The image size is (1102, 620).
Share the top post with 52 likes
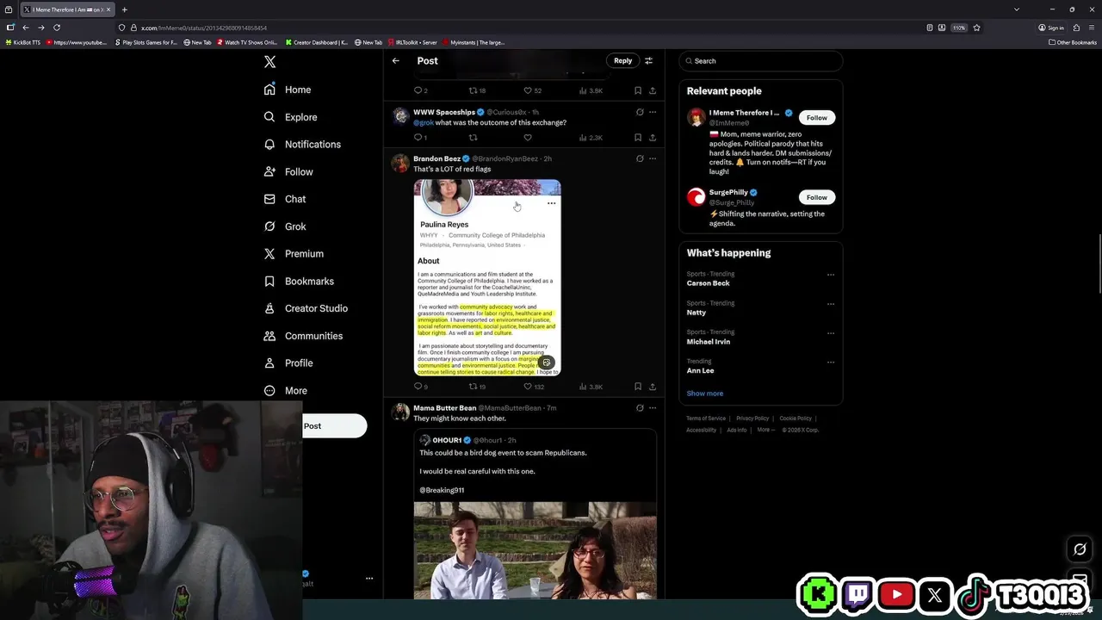653,90
